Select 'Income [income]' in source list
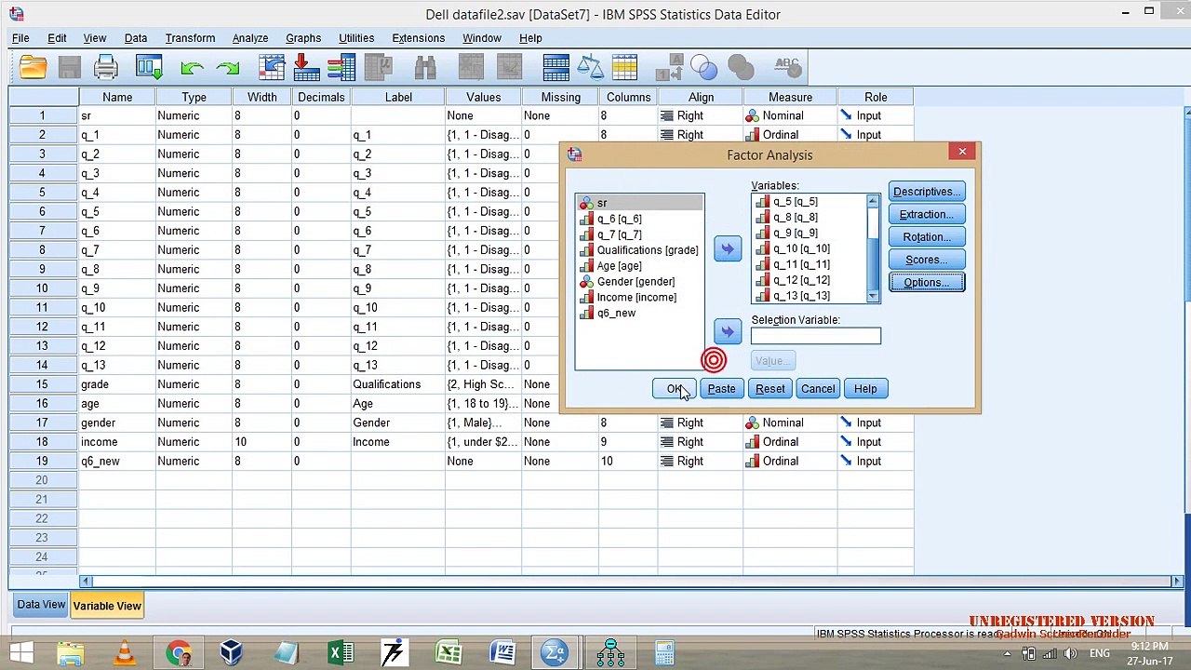The image size is (1191, 670). point(639,297)
